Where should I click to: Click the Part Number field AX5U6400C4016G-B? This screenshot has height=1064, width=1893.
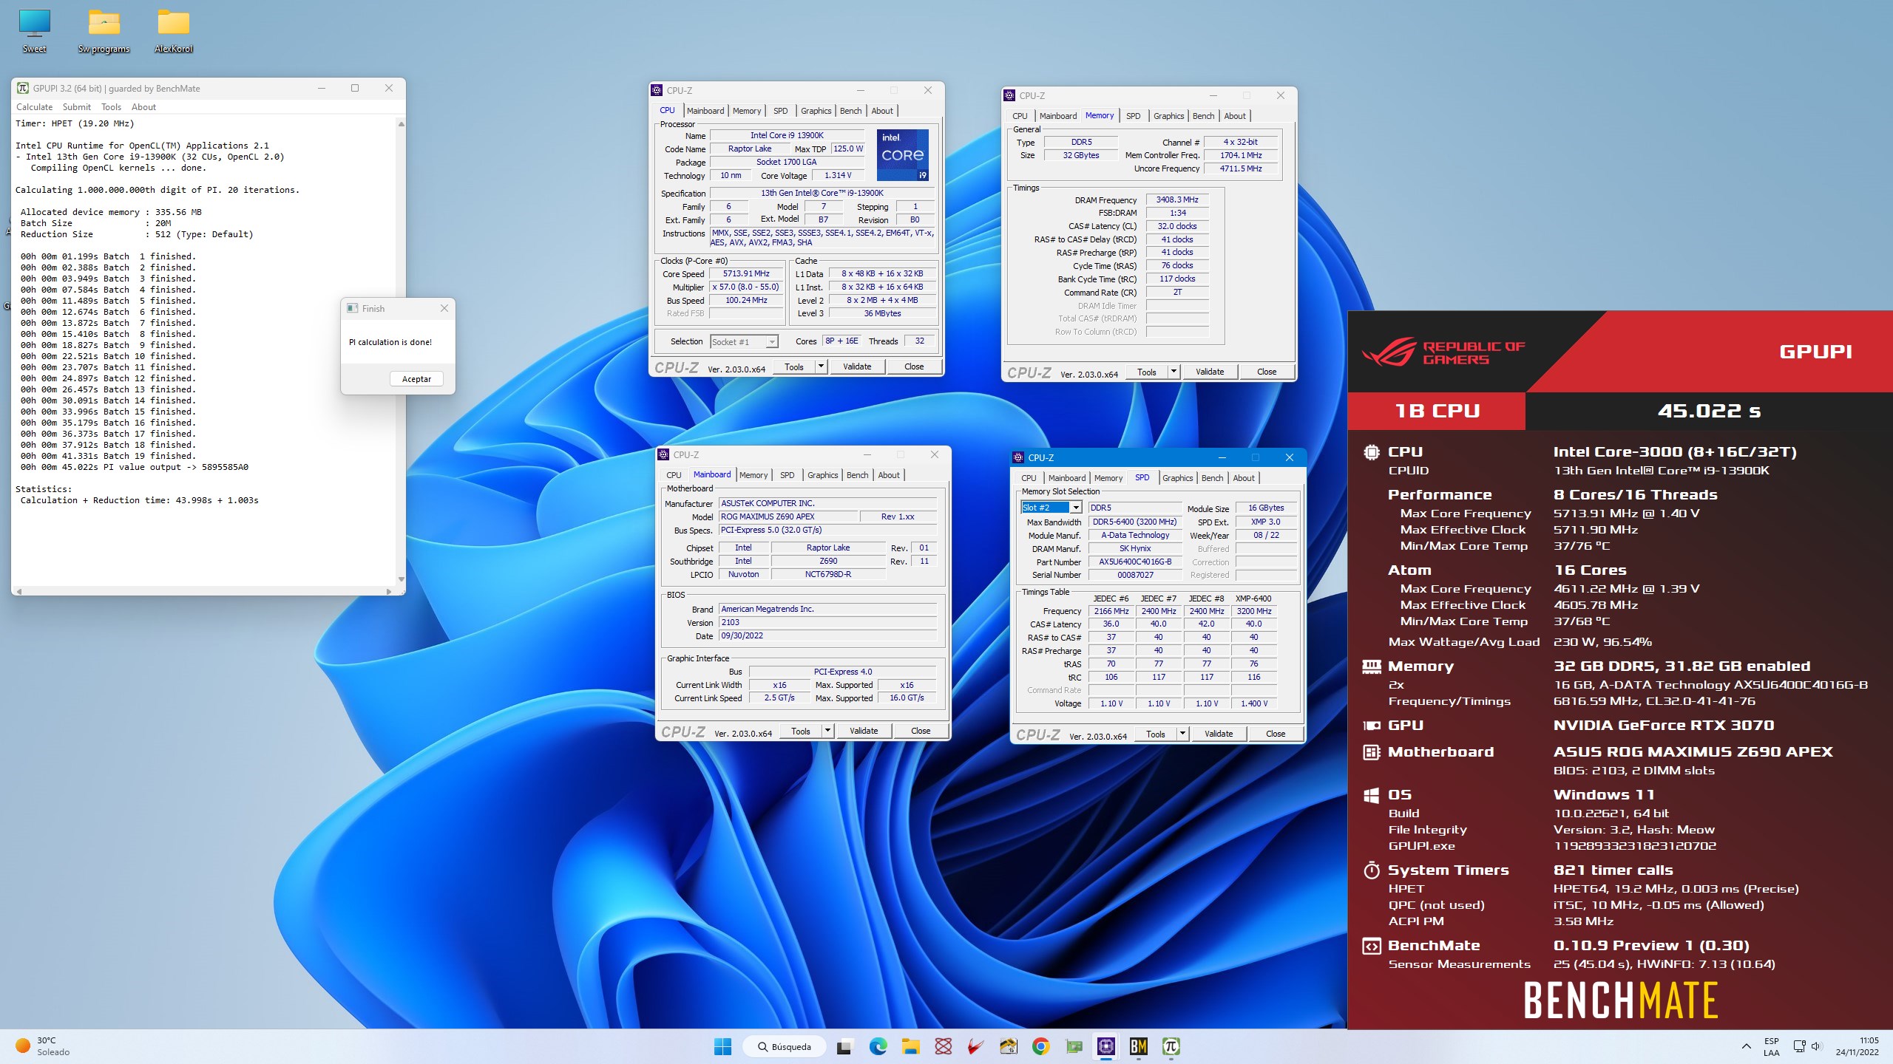click(x=1134, y=562)
